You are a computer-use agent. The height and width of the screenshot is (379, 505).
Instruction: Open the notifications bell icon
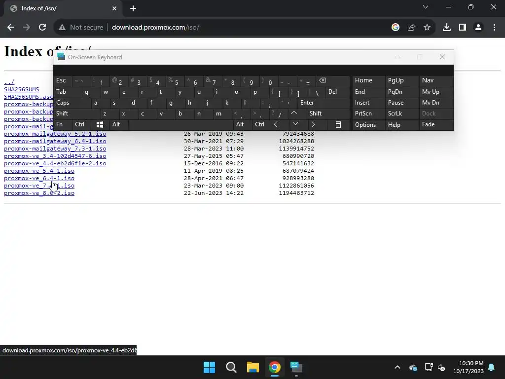(x=492, y=367)
